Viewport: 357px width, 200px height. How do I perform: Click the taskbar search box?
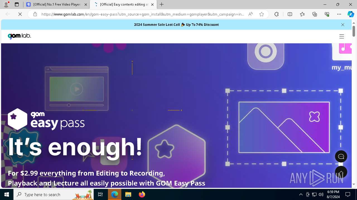click(54, 194)
